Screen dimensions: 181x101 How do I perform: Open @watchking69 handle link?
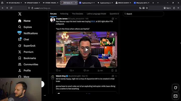tap(75, 76)
